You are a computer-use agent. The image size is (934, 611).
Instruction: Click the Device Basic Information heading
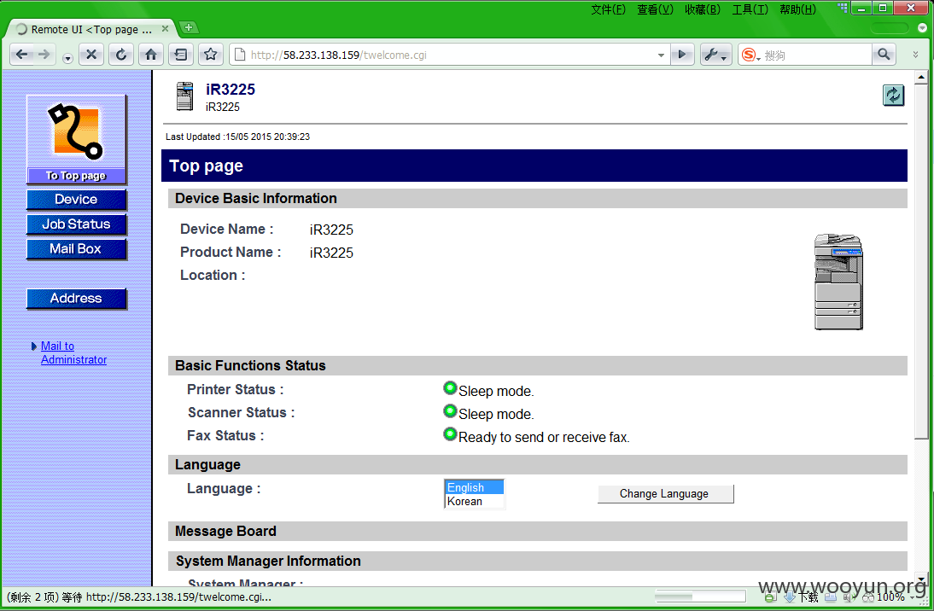[256, 198]
